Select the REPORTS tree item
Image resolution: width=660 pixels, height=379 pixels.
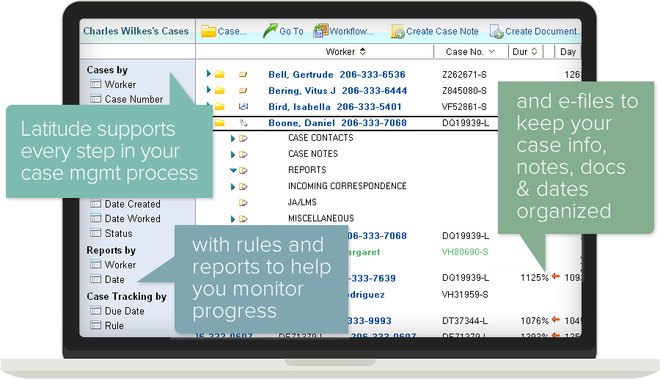coord(307,169)
